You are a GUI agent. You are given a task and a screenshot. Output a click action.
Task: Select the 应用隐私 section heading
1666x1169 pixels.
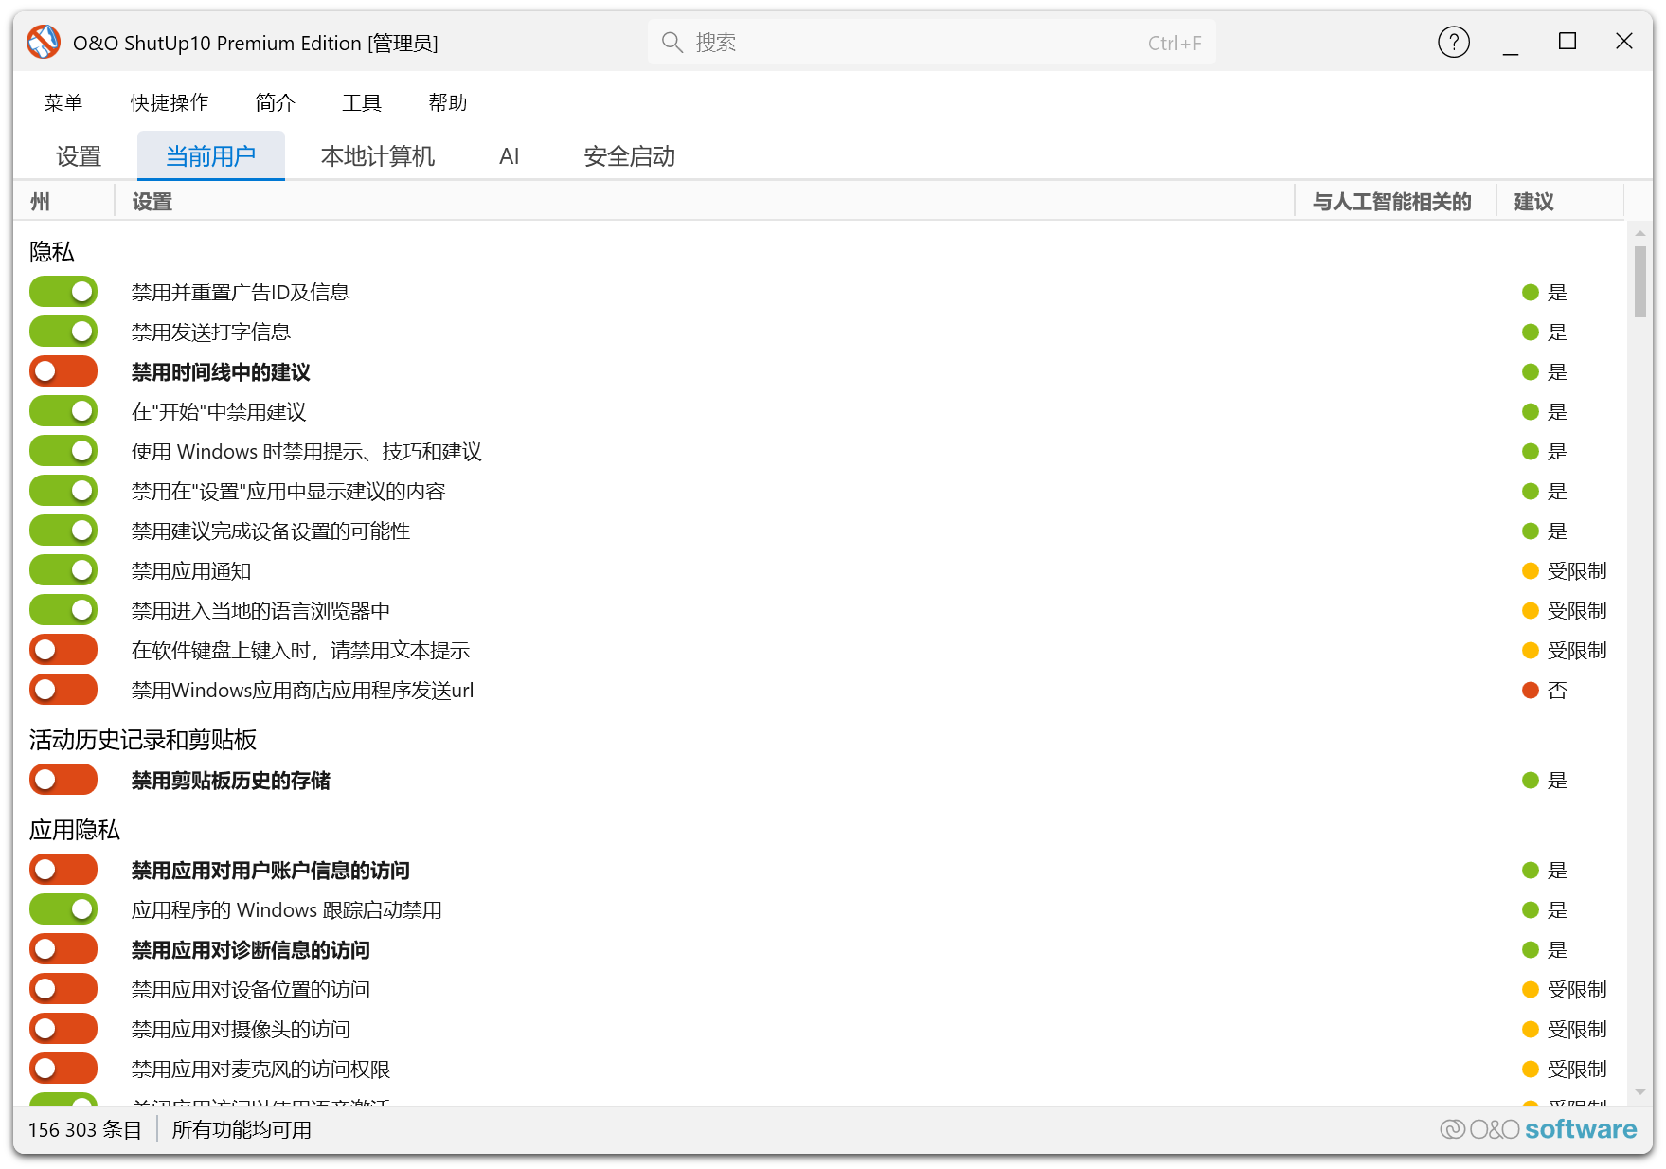(x=75, y=830)
